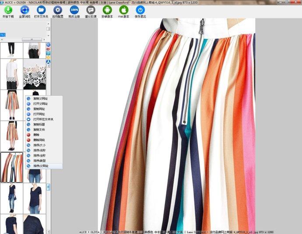302x234 pixels.
Task: Select the white lace top front thumbnail
Action: (x=35, y=50)
